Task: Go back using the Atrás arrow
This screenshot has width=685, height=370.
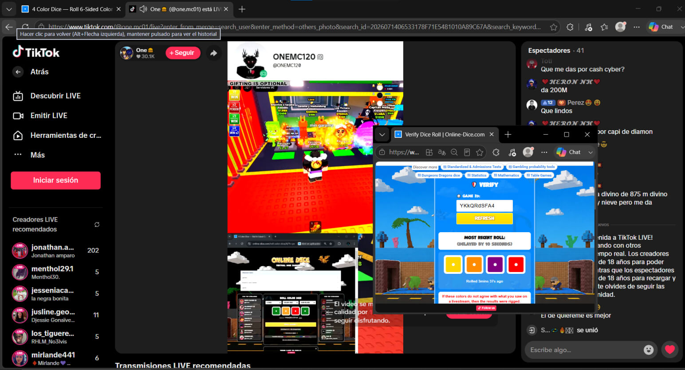Action: 18,72
